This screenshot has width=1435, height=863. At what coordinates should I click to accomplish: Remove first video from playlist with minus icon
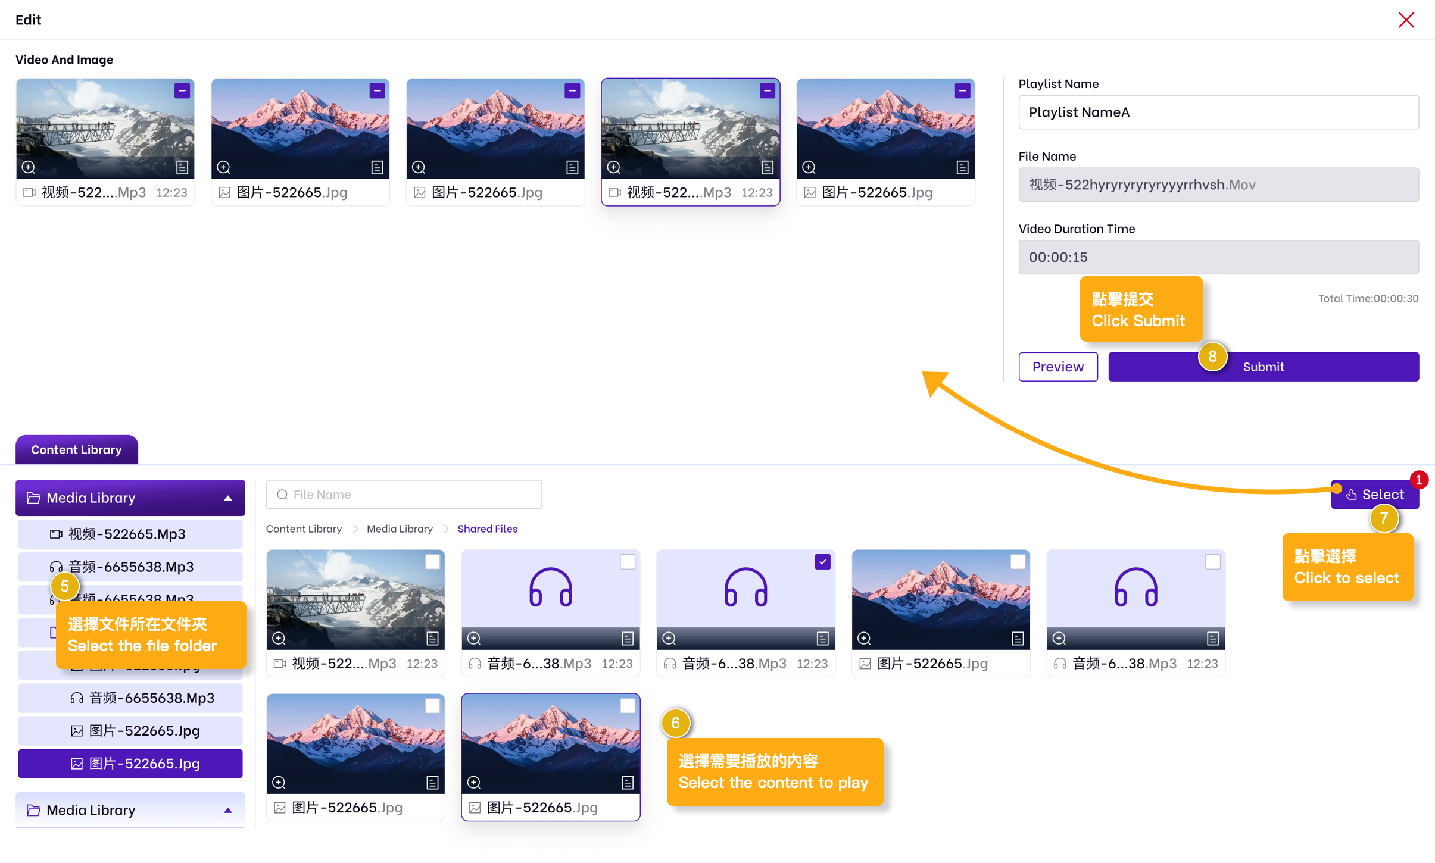(x=182, y=90)
